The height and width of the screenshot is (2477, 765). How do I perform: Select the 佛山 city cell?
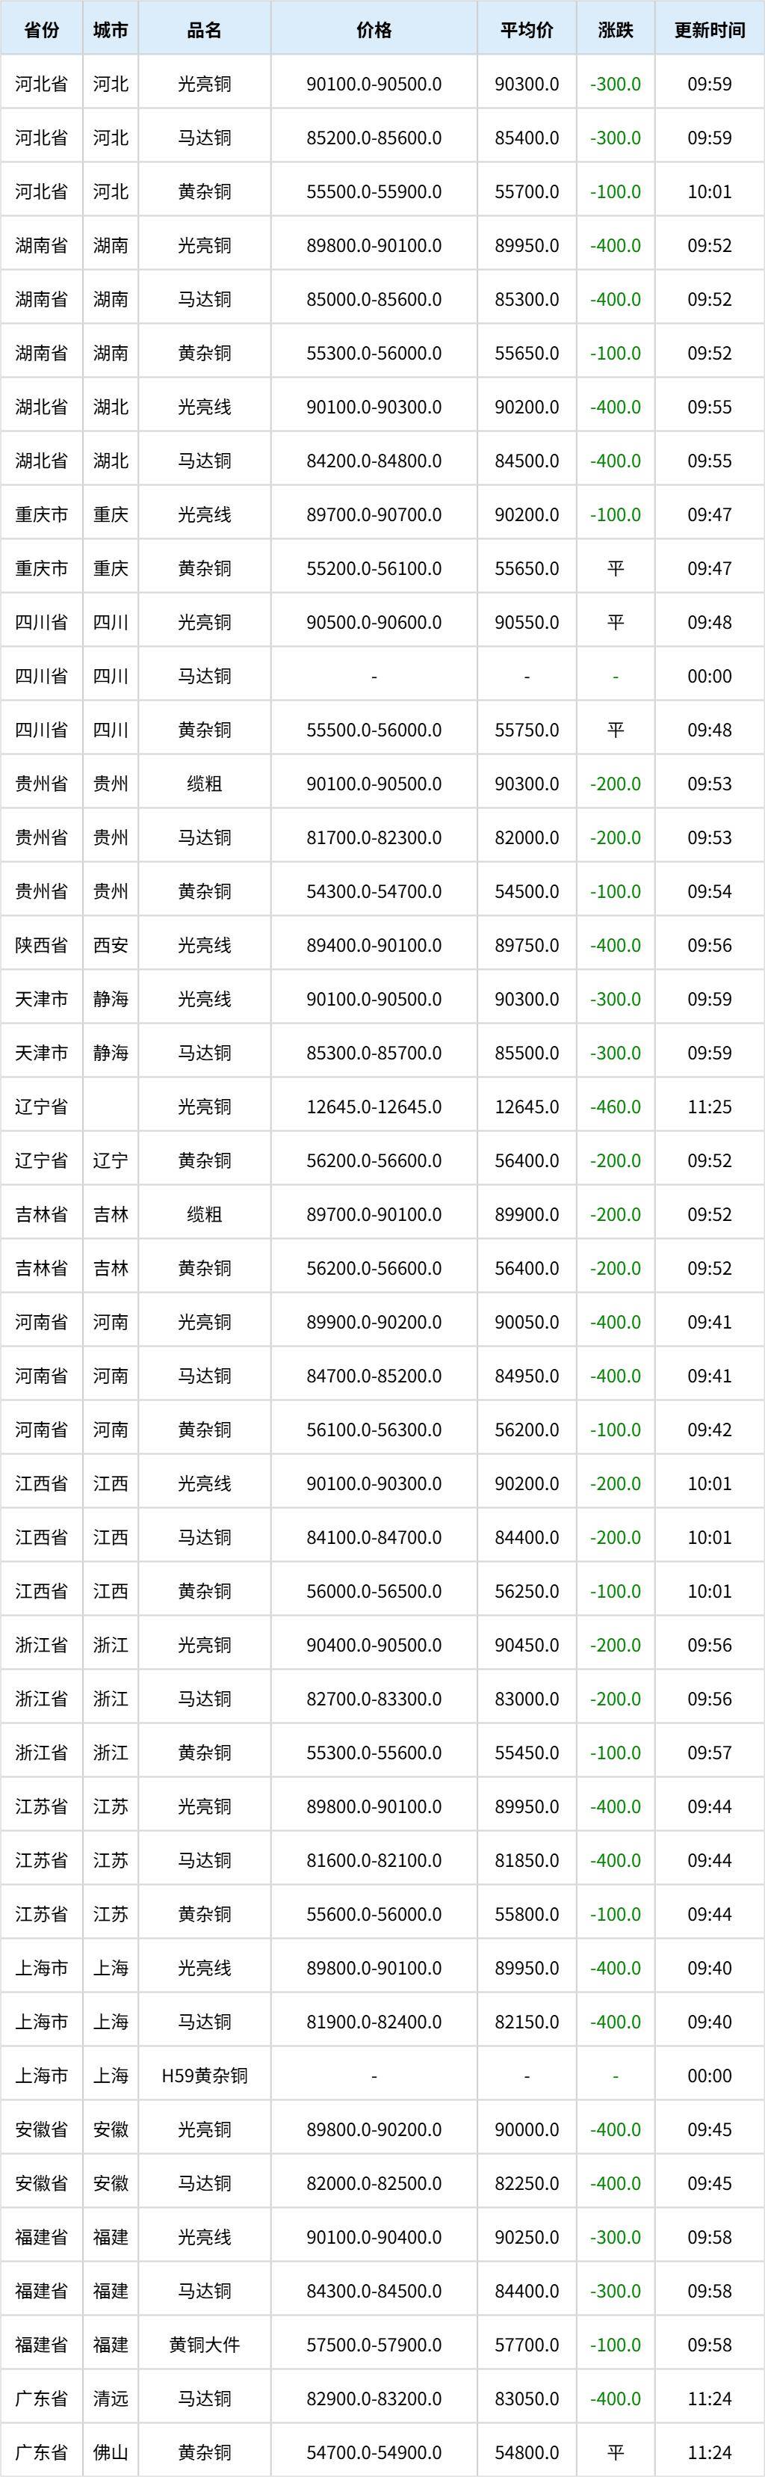111,2453
